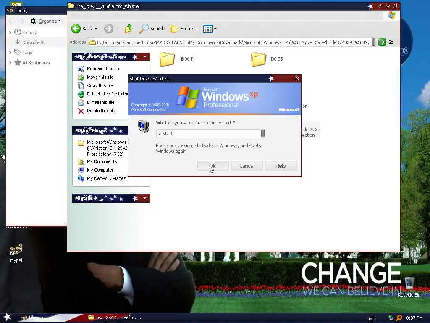Open the Back history dropdown arrow
Image resolution: width=430 pixels, height=323 pixels.
[x=96, y=29]
